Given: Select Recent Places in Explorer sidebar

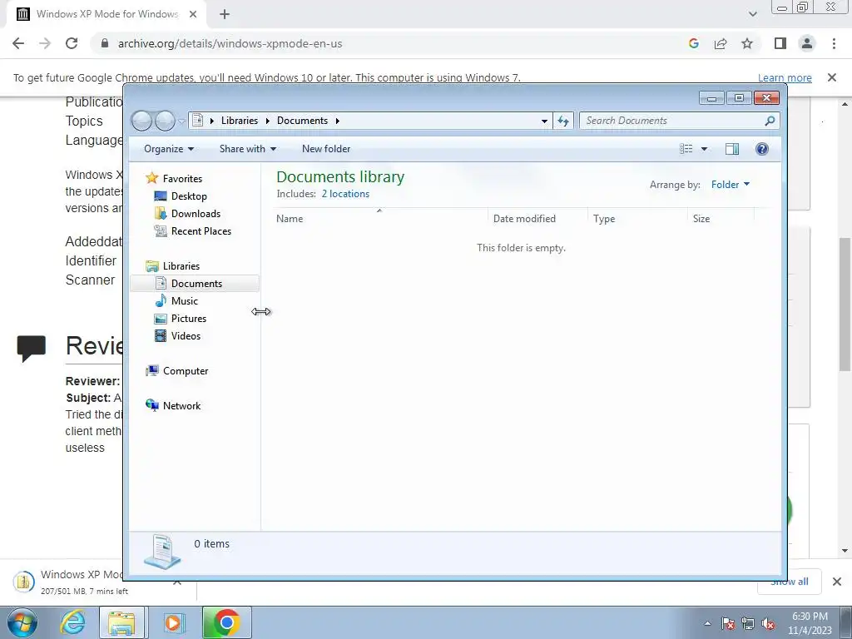Looking at the screenshot, I should click(201, 231).
